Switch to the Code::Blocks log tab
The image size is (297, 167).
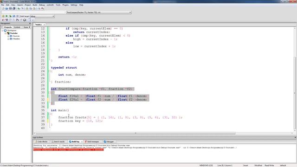coord(41,141)
